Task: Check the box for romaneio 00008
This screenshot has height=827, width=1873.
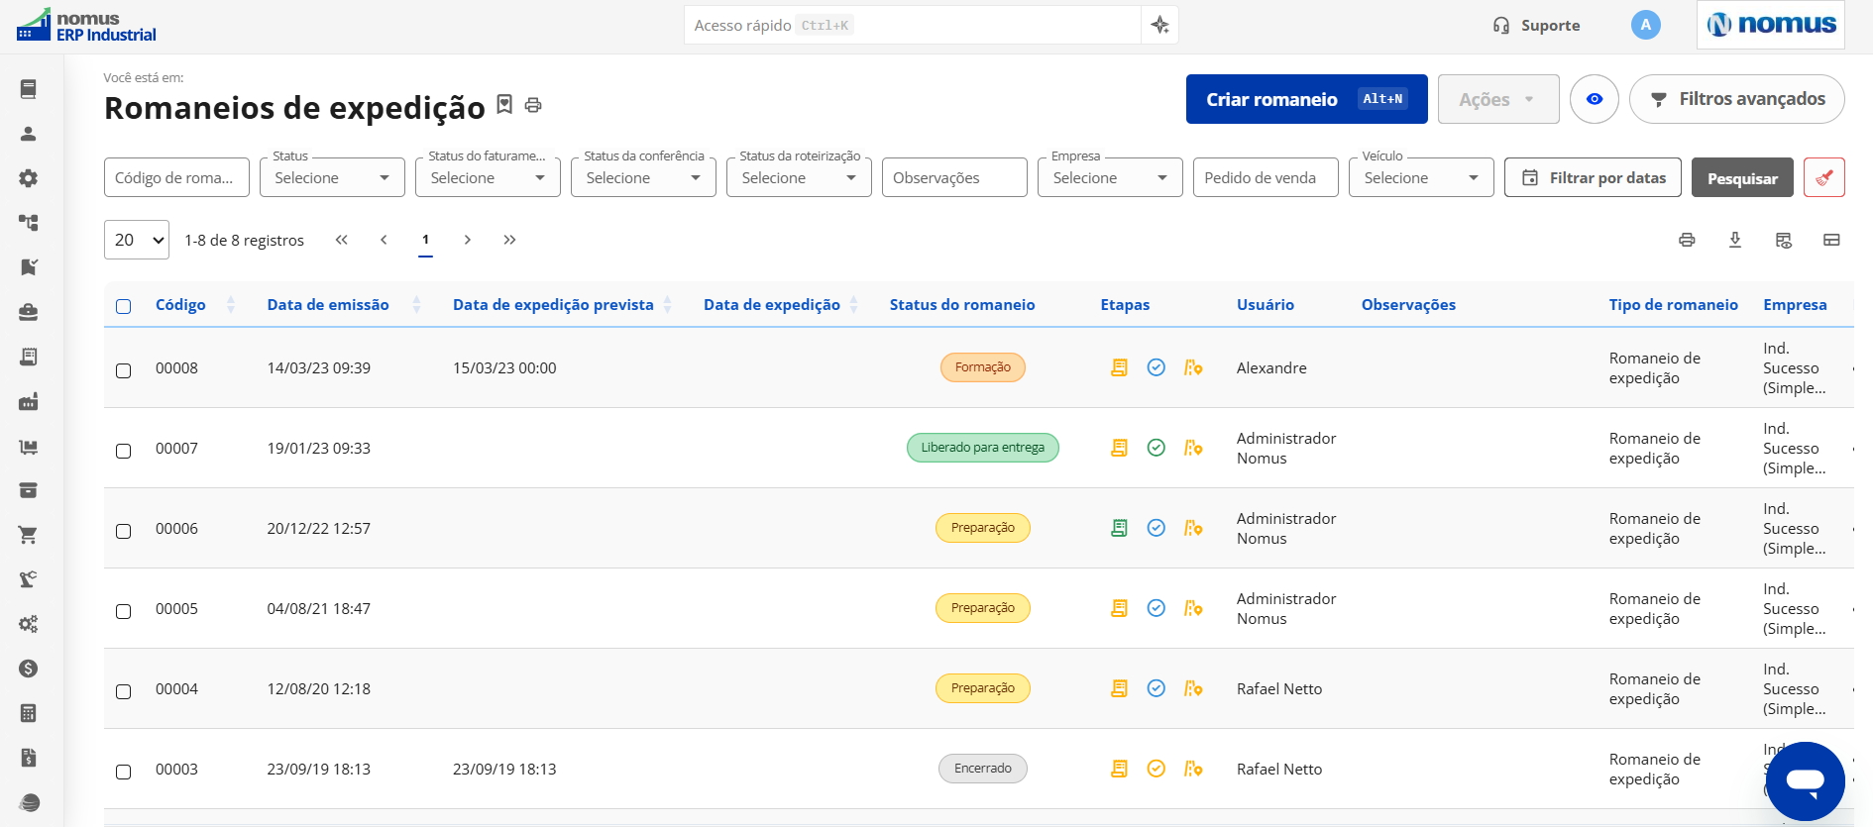Action: 124,370
